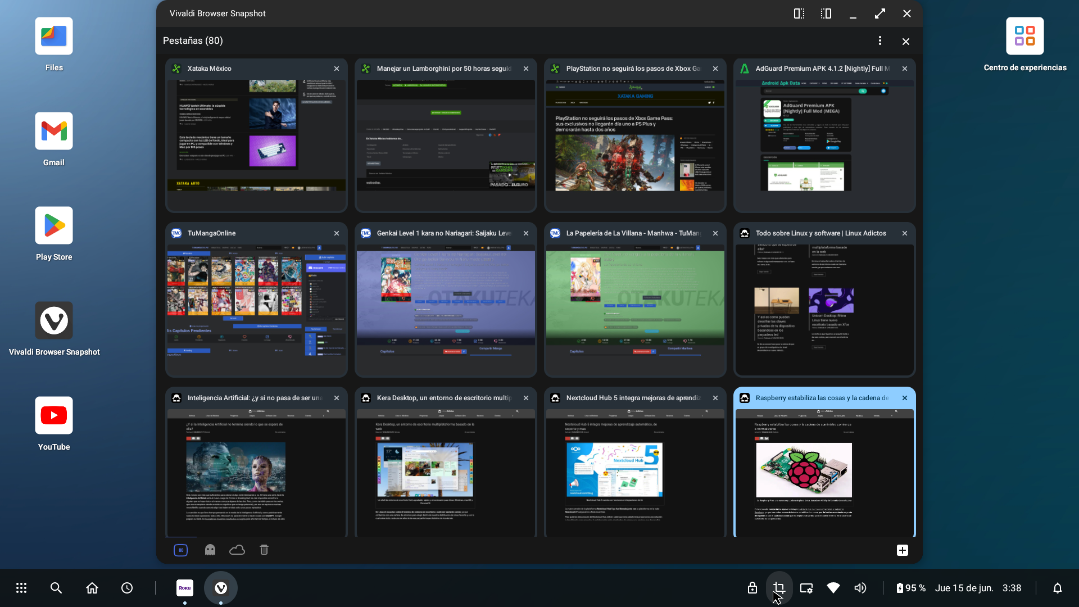The width and height of the screenshot is (1079, 607).
Task: Close the Manejar un Lamborghini tab
Action: tap(526, 69)
